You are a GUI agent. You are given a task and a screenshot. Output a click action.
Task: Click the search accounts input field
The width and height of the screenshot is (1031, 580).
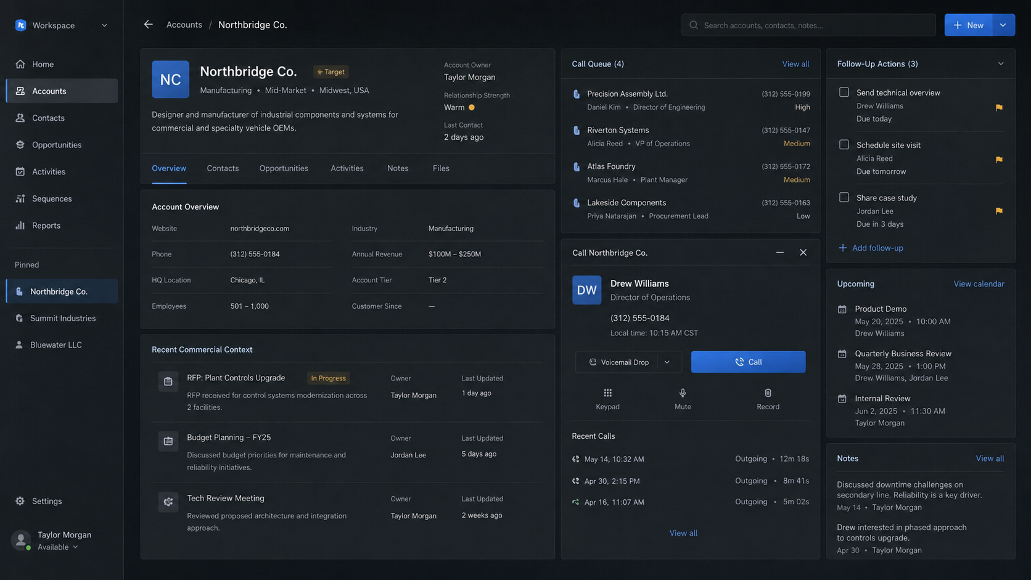pyautogui.click(x=808, y=25)
